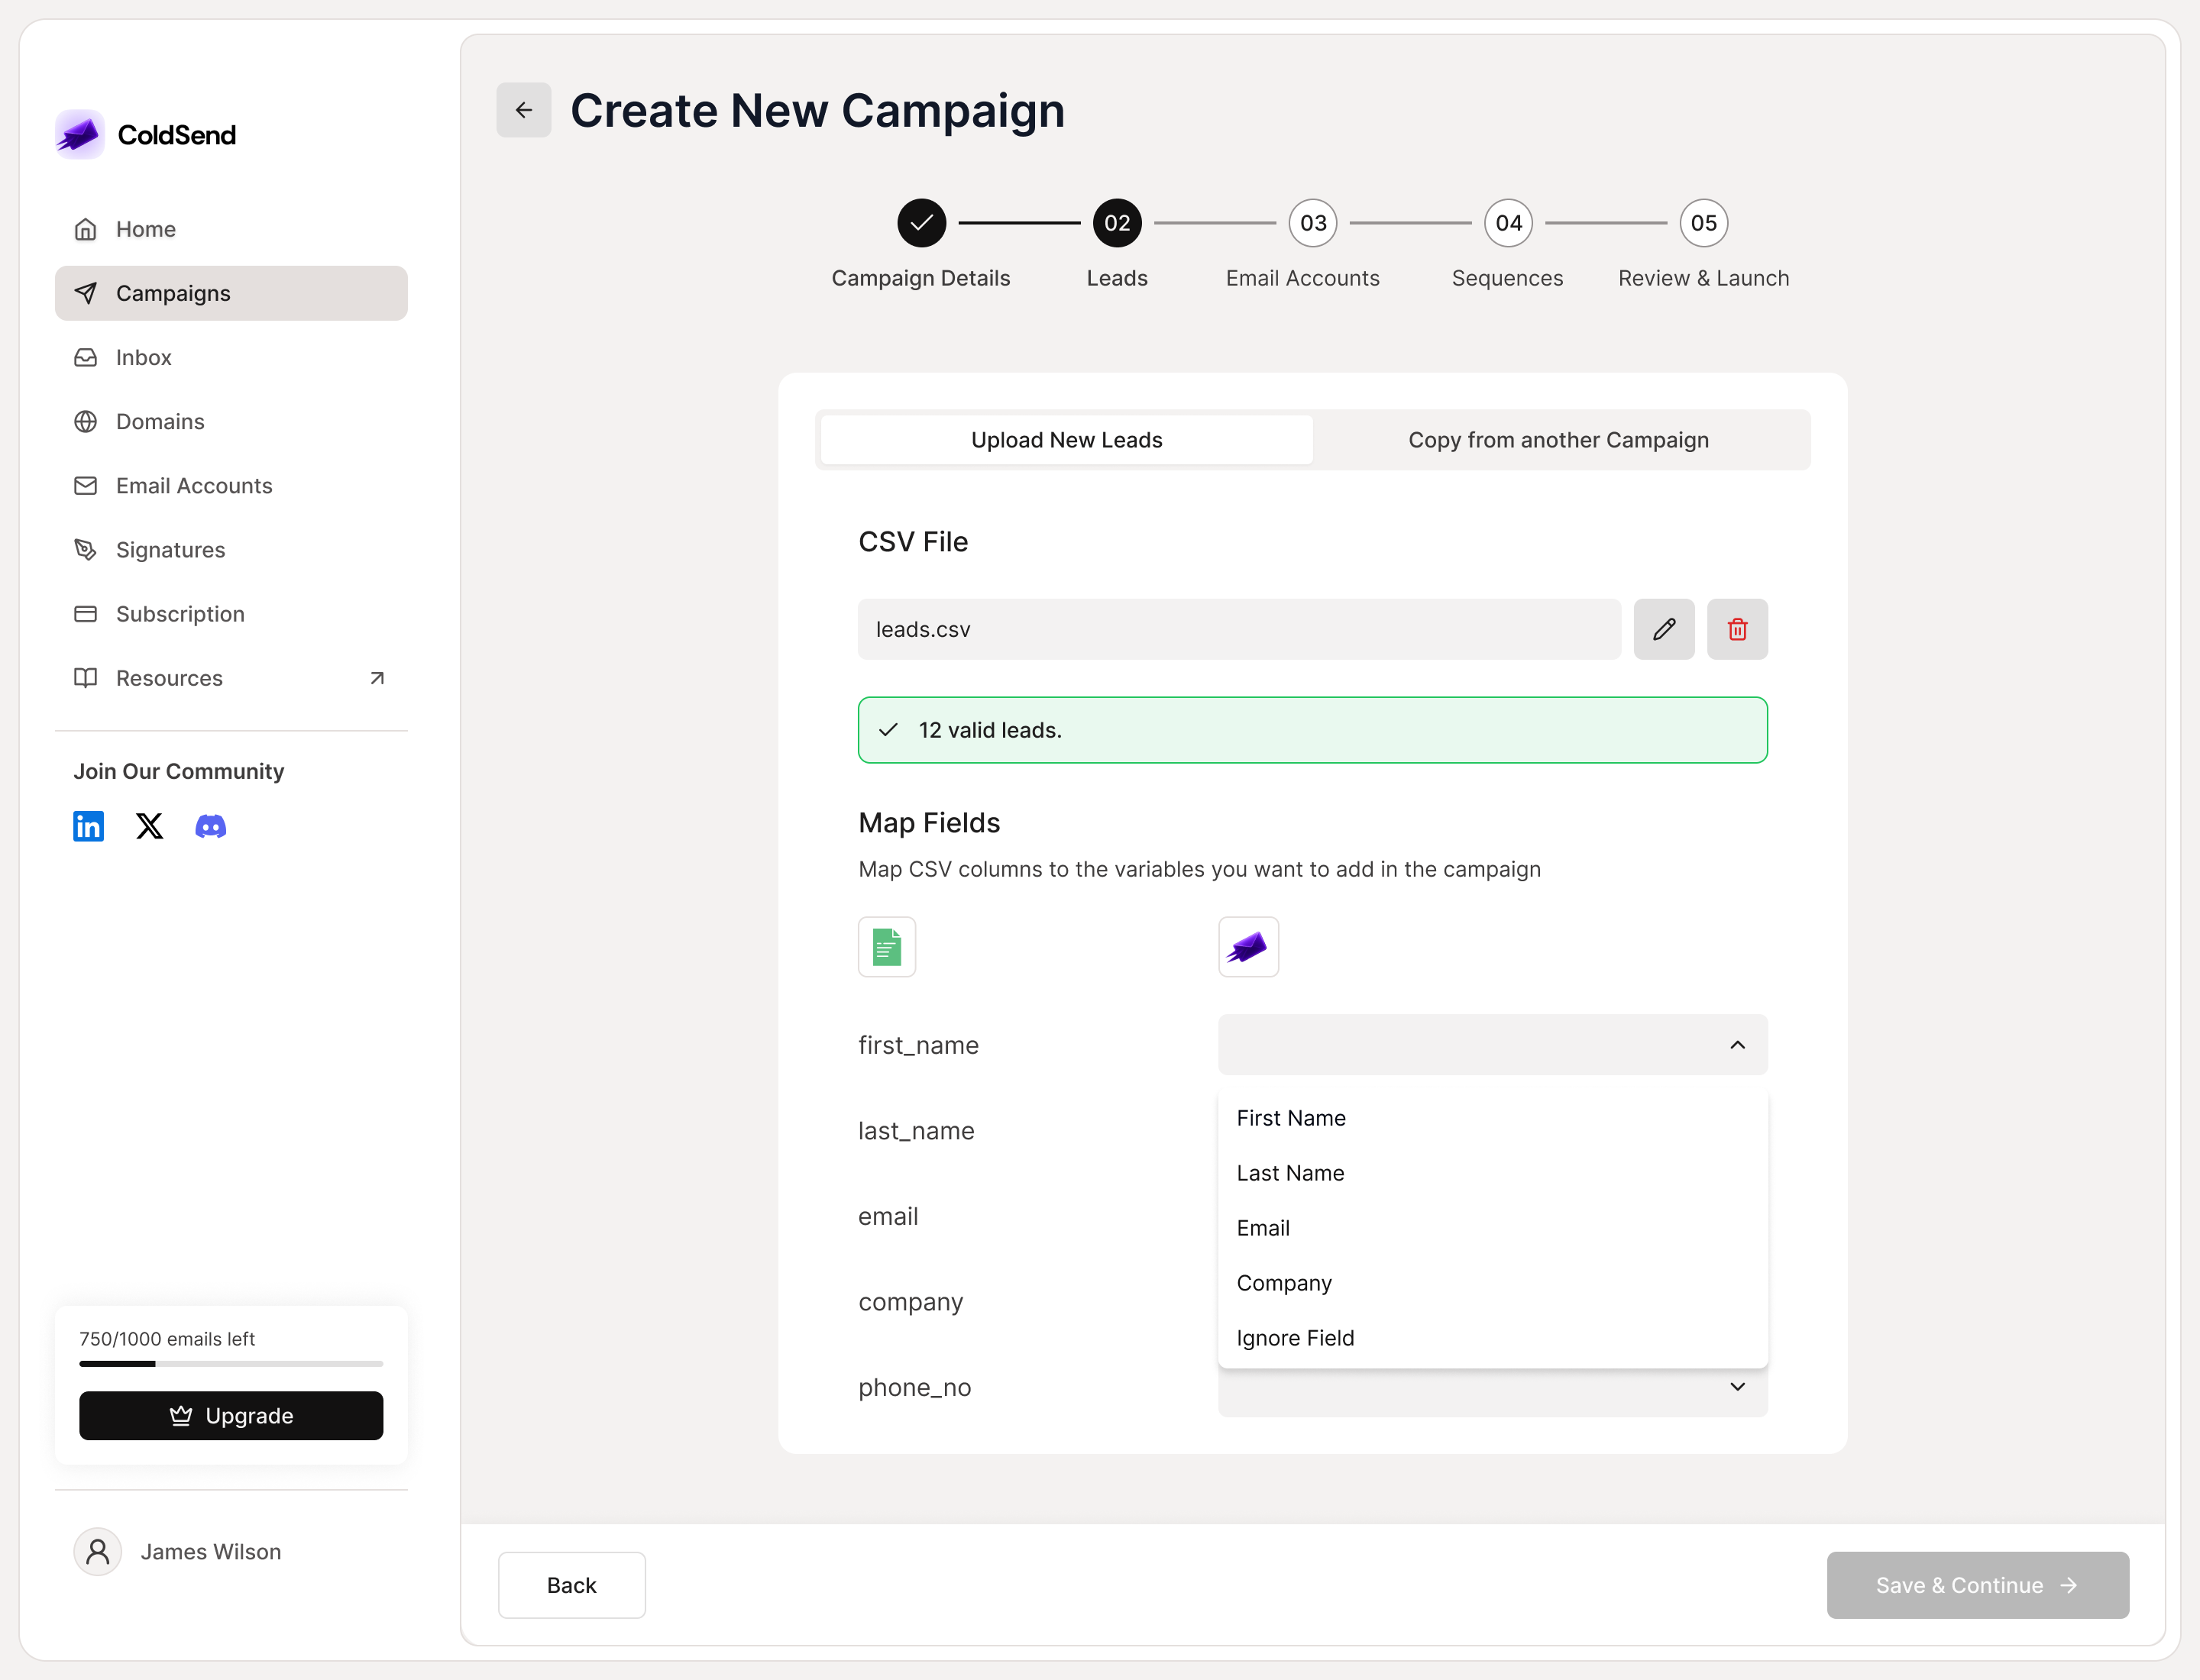This screenshot has height=1680, width=2200.
Task: Expand the phone_no mapping dropdown
Action: tap(1737, 1387)
